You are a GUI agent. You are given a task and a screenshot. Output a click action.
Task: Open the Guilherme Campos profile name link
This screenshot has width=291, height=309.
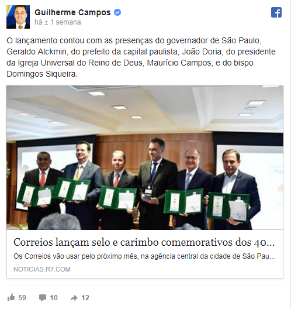point(72,12)
